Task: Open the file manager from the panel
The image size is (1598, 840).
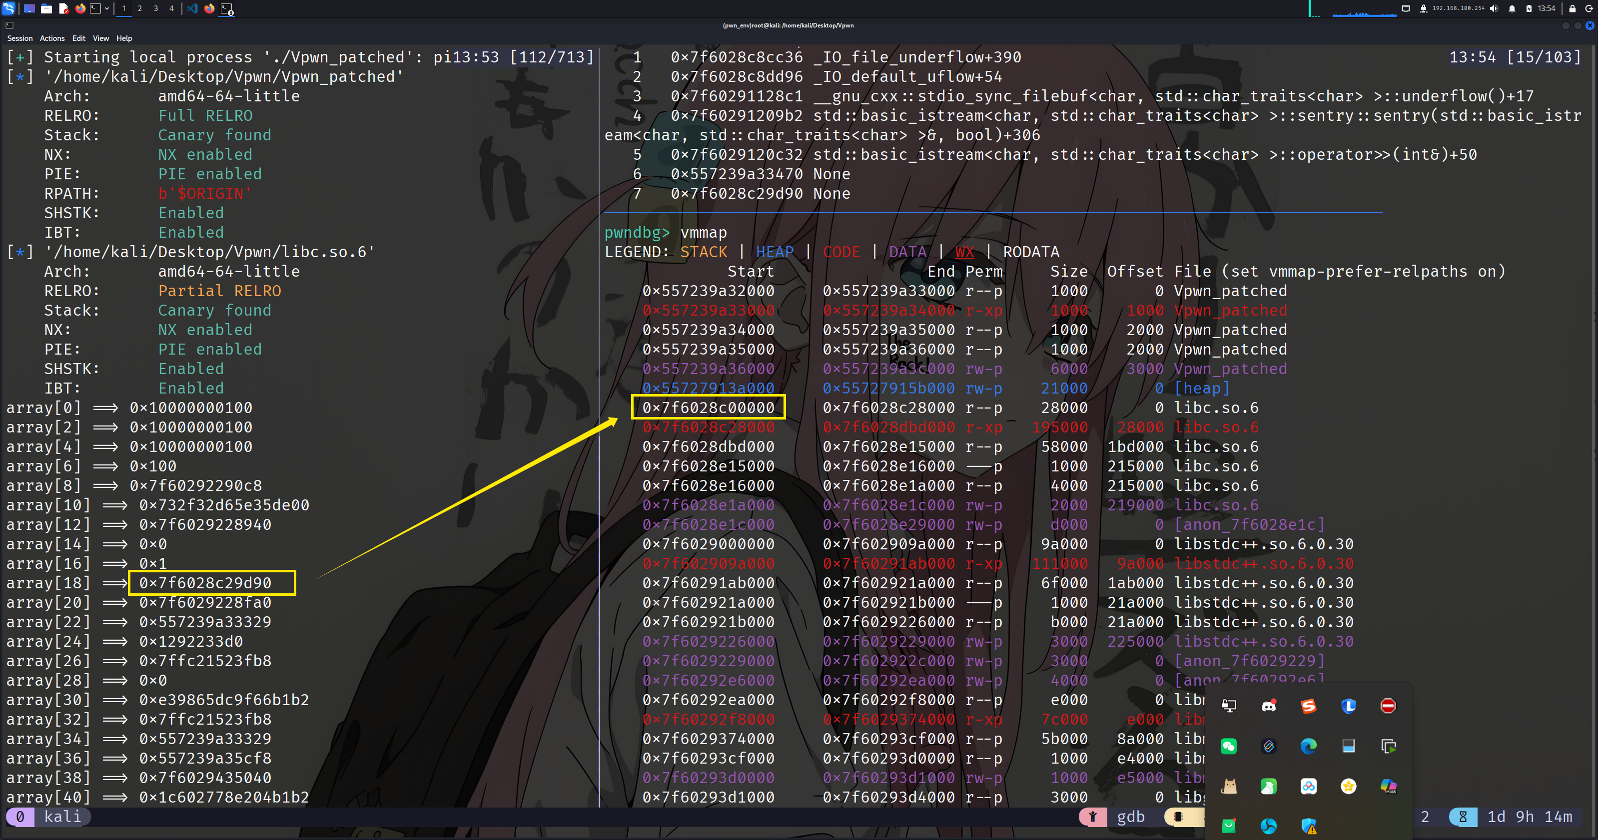Action: [46, 8]
